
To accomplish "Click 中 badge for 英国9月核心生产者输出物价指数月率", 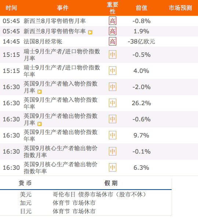I will [x=113, y=151].
